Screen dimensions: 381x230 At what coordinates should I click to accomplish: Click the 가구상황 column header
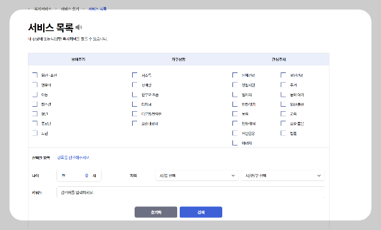(178, 59)
